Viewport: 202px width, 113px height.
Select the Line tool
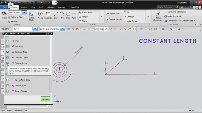pos(56,15)
